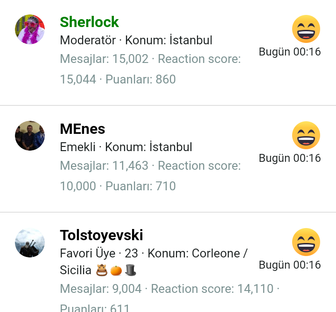Click the top hat emoji after Sicilia
336x312 pixels.
130,270
